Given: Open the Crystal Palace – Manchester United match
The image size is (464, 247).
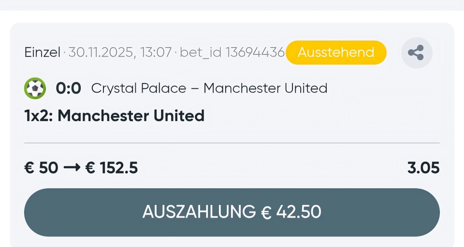Looking at the screenshot, I should click(209, 88).
